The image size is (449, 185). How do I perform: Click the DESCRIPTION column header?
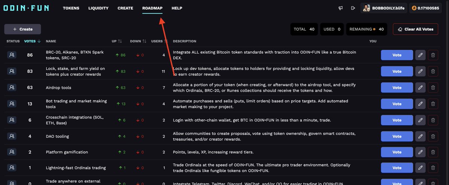184,41
